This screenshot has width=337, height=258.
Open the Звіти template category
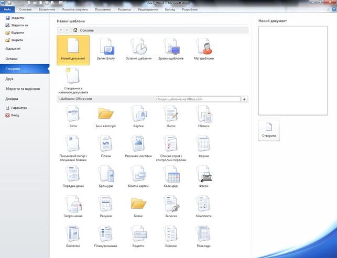click(73, 117)
